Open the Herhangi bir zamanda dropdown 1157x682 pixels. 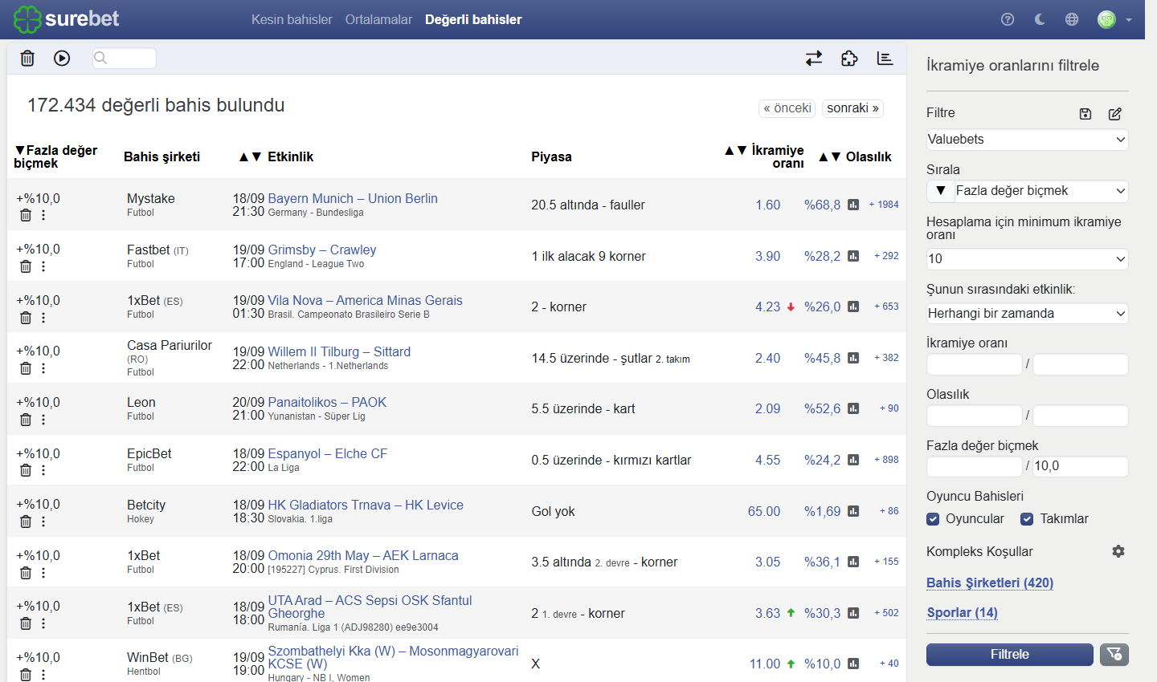pyautogui.click(x=1027, y=314)
